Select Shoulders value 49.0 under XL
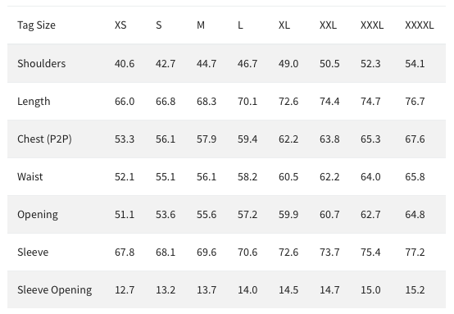 [288, 64]
